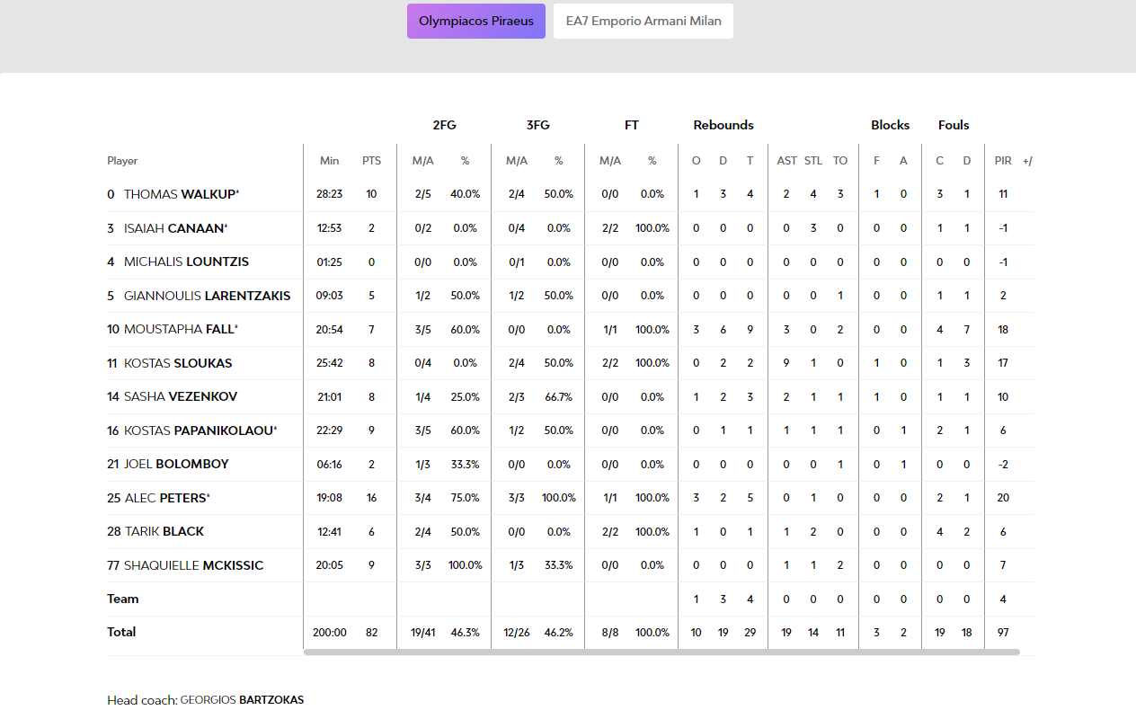Open Thomas Walkup's player page

coord(181,194)
